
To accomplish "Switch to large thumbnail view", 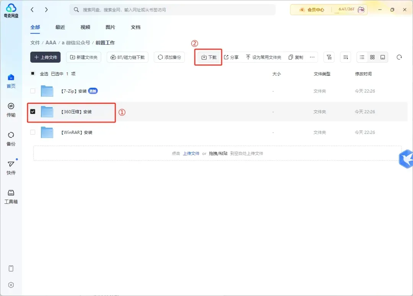I will [x=382, y=57].
